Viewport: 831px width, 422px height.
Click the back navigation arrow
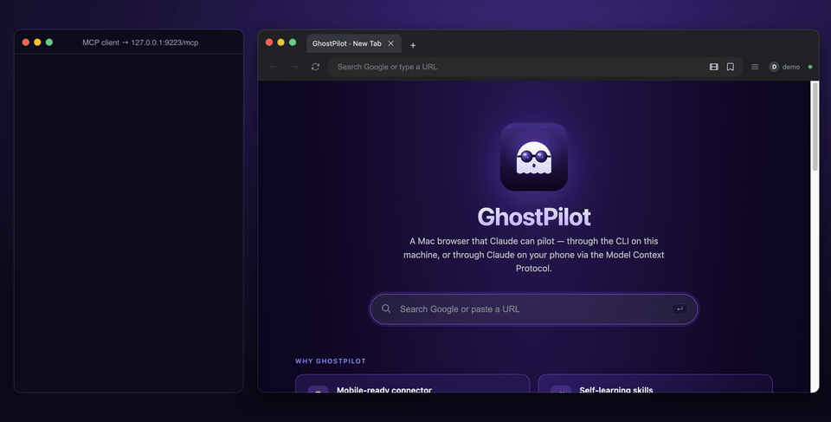click(274, 67)
